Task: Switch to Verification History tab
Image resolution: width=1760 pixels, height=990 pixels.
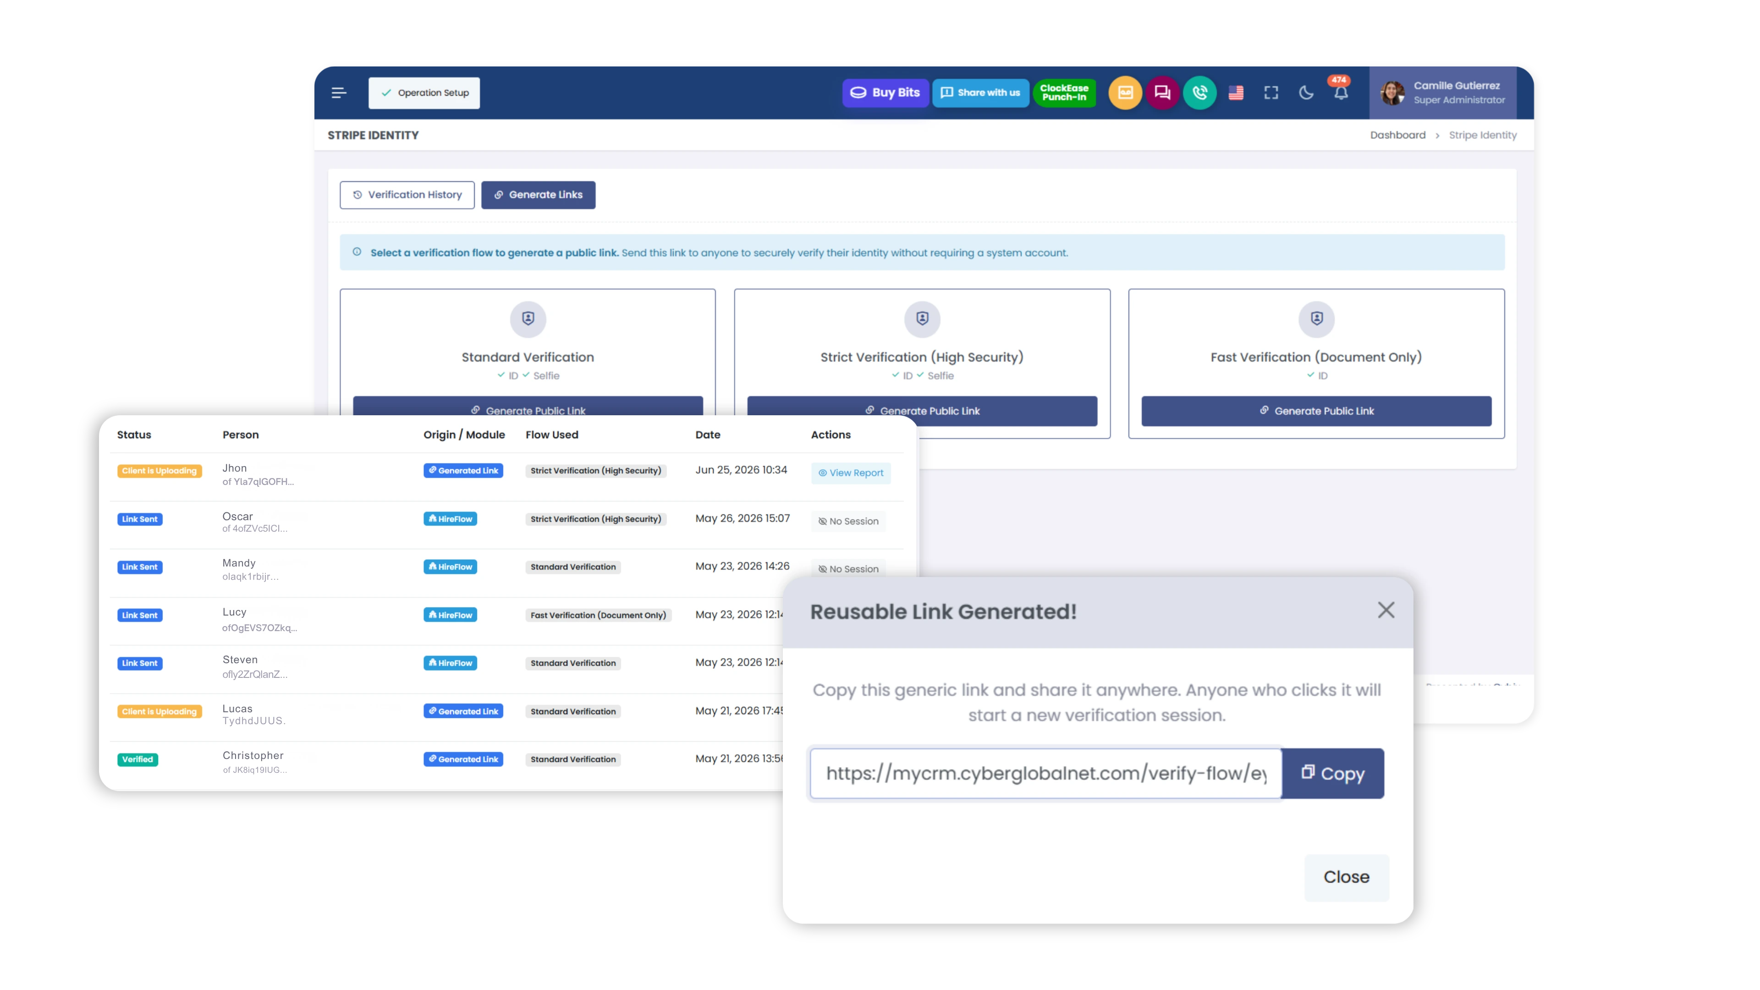Action: [407, 195]
